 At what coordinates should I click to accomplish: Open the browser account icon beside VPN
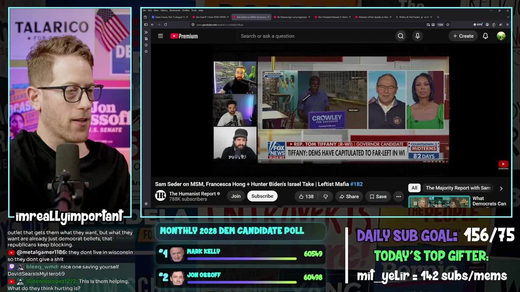(487, 25)
